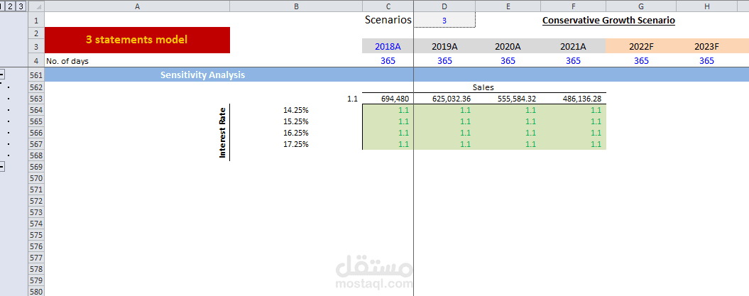
Task: Click the 625,032.36 sales value
Action: click(x=452, y=99)
